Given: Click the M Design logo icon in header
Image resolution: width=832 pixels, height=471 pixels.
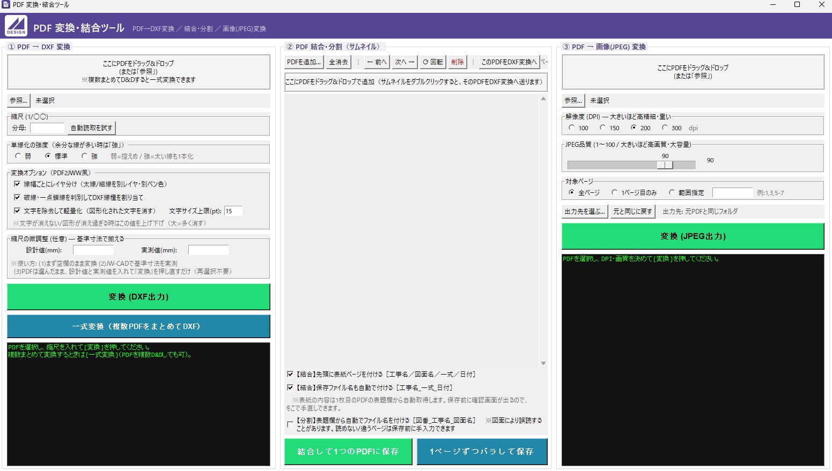Looking at the screenshot, I should 16,26.
